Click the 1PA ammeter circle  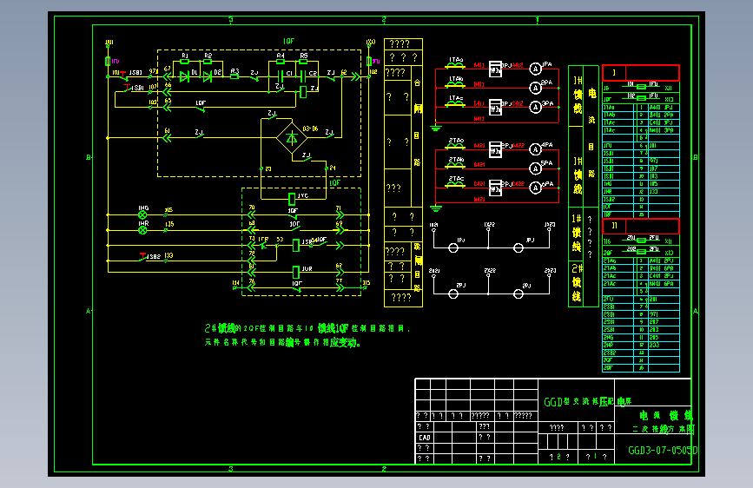[x=535, y=69]
